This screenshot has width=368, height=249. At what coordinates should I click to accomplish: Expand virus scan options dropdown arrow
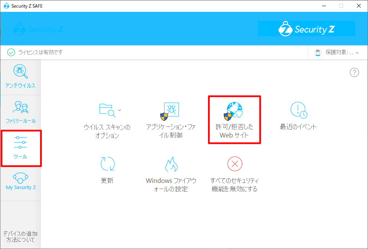[x=120, y=110]
